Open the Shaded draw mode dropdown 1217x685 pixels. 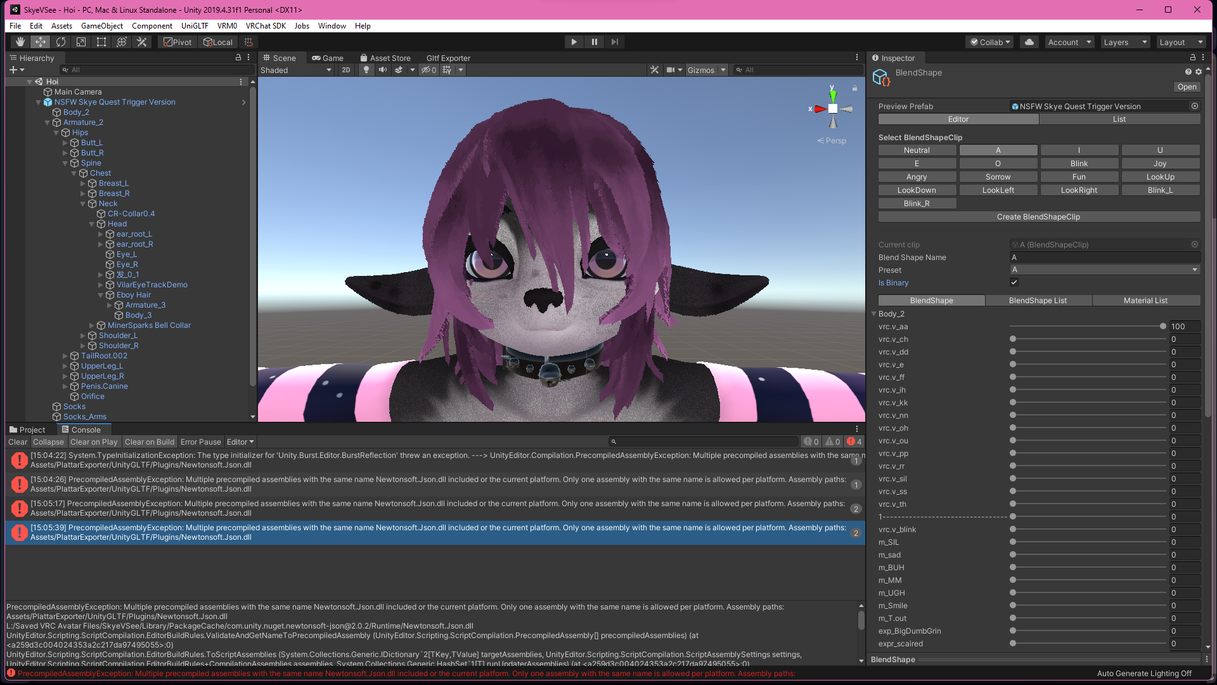click(296, 70)
